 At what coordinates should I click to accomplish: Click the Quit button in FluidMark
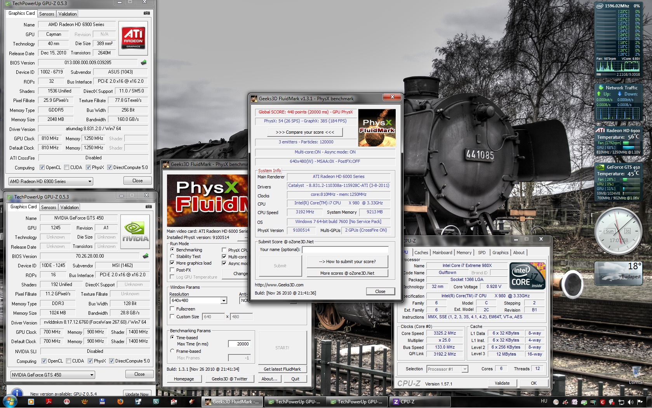(x=295, y=379)
